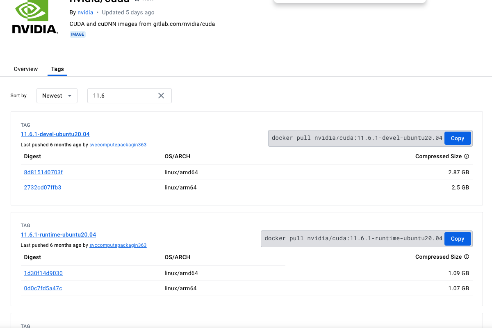The width and height of the screenshot is (492, 328).
Task: Select the Tags tab
Action: tap(57, 69)
